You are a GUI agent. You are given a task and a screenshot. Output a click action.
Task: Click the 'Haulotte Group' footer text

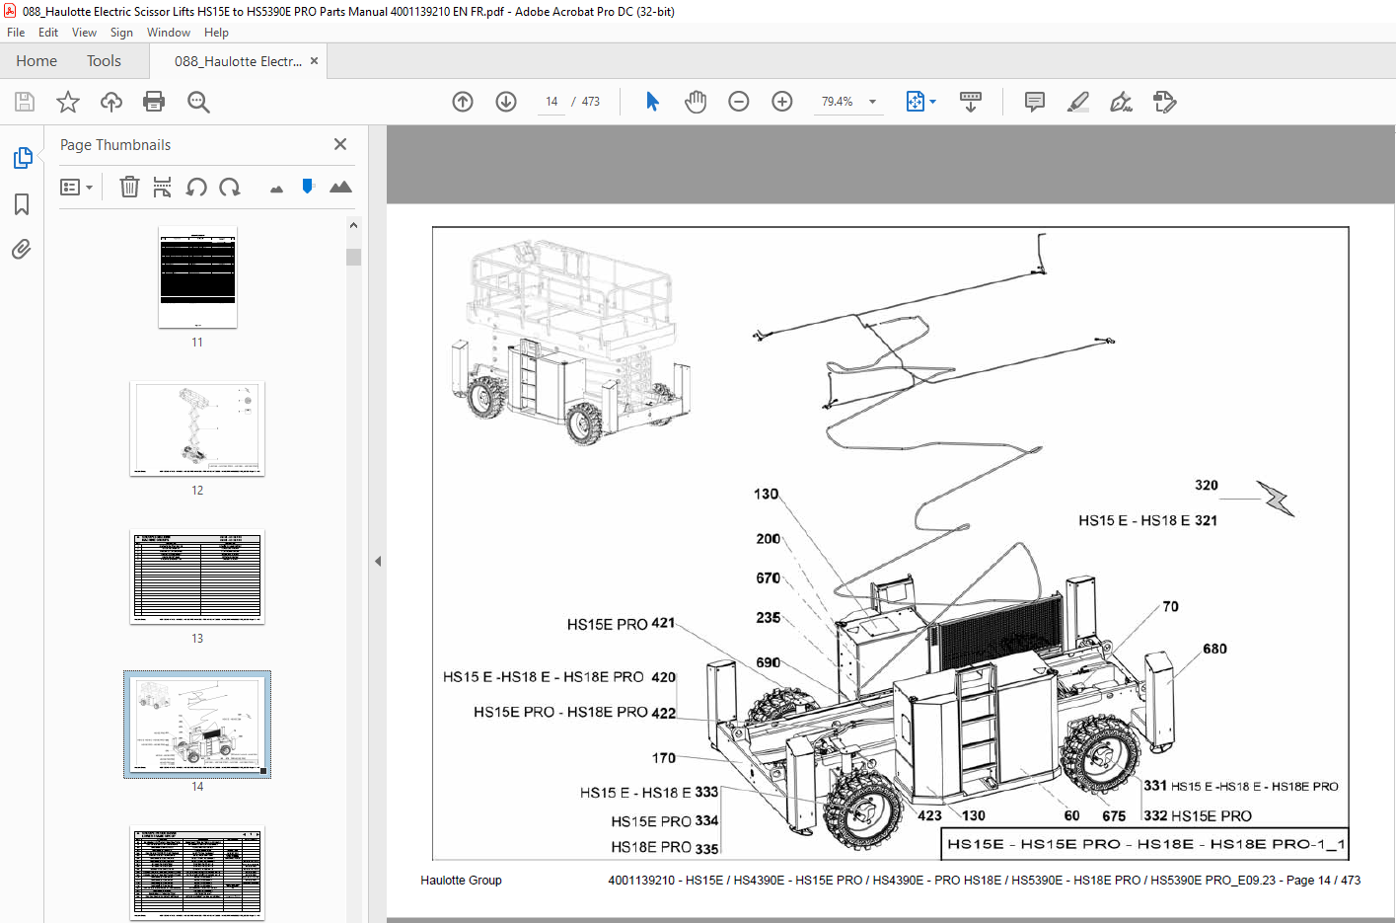coord(461,881)
